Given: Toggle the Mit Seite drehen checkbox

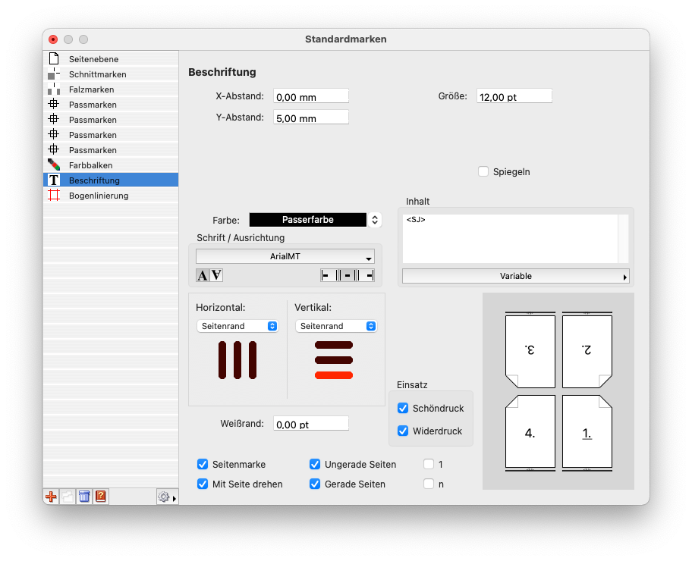Looking at the screenshot, I should pyautogui.click(x=203, y=484).
